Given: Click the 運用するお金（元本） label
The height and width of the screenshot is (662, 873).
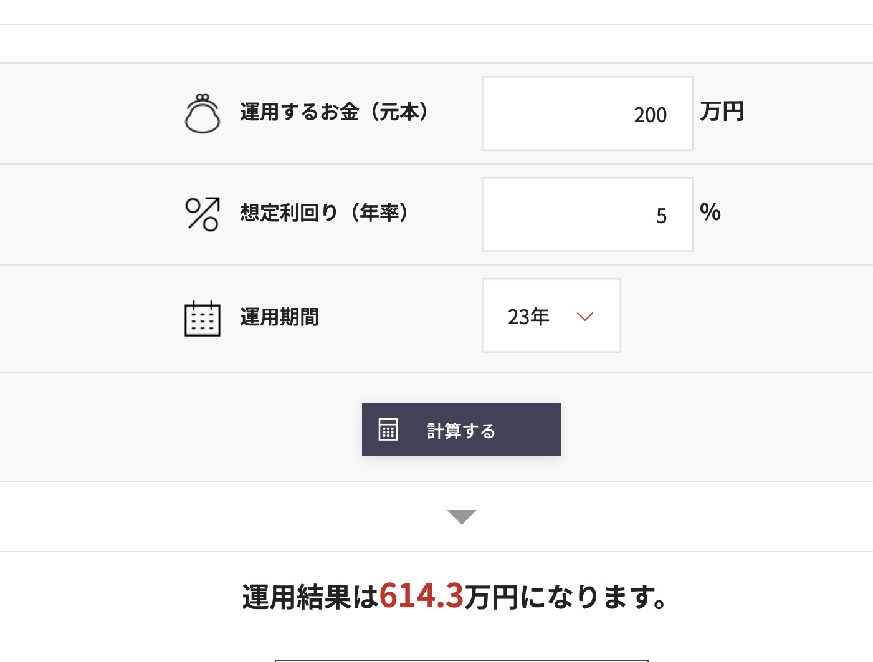Looking at the screenshot, I should (x=335, y=112).
